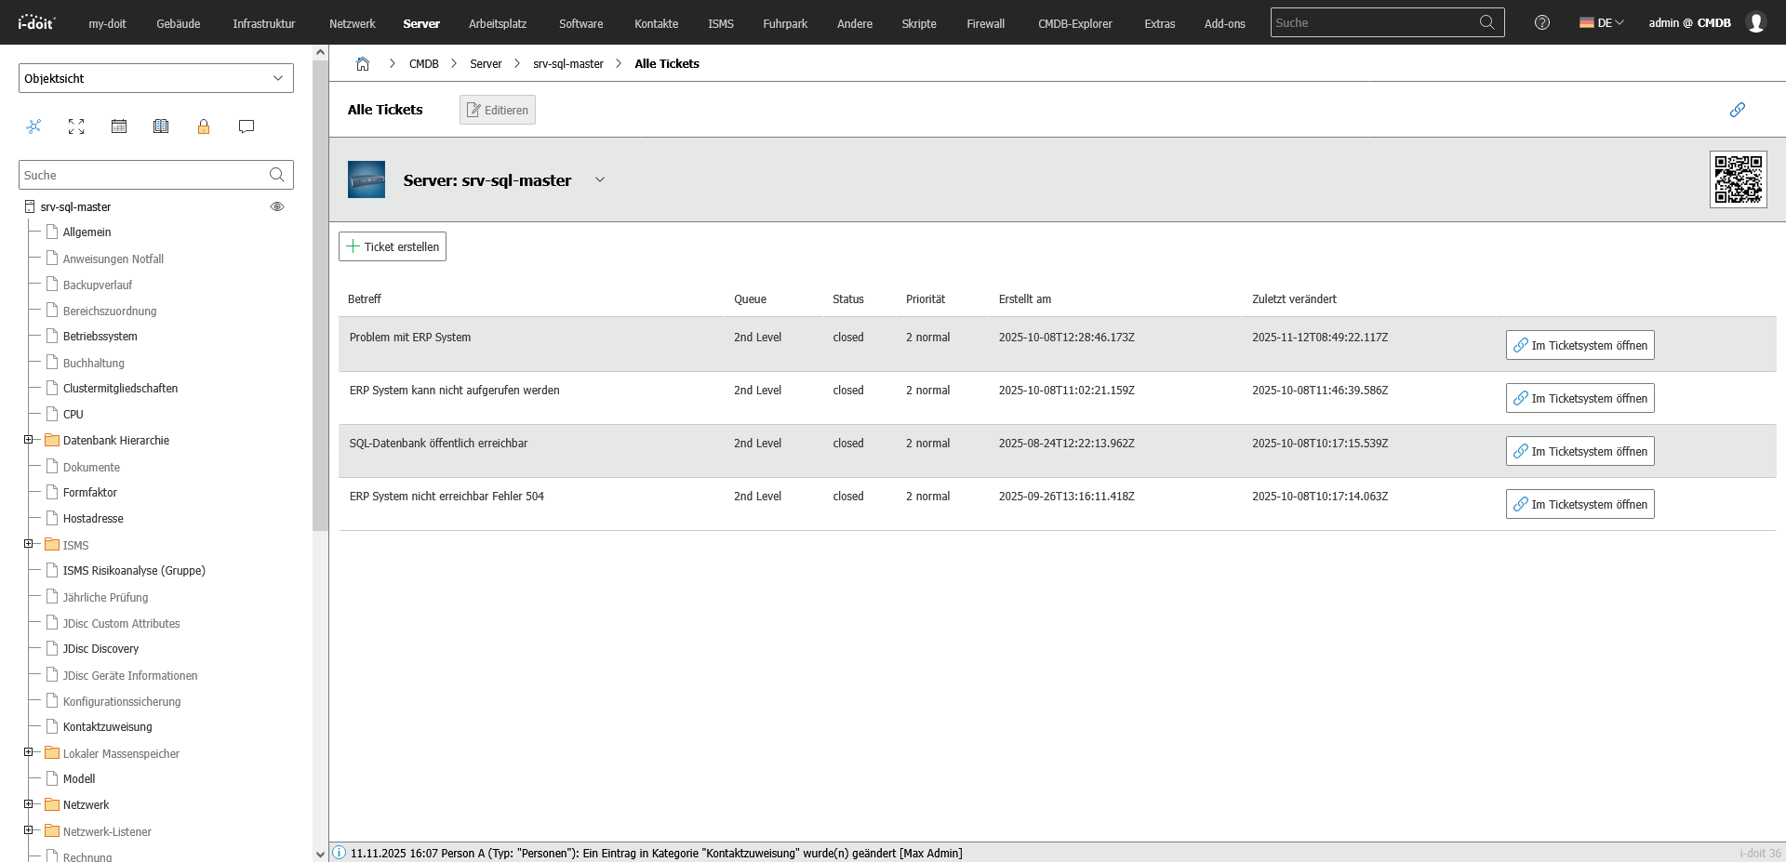This screenshot has height=862, width=1786.
Task: Click the padlock icon in sidebar
Action: pos(204,126)
